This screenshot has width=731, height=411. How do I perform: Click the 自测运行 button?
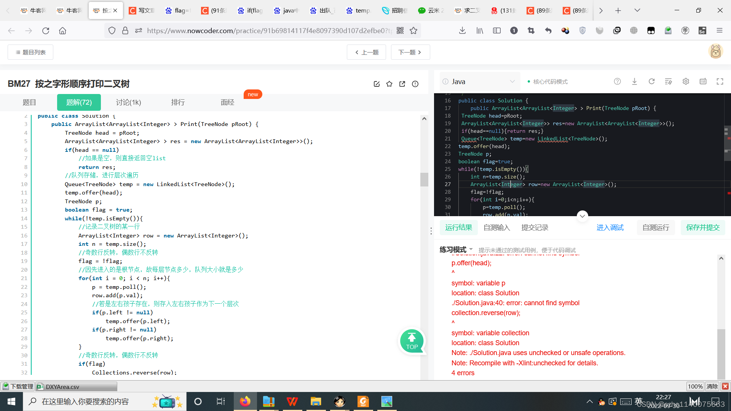[x=656, y=228]
